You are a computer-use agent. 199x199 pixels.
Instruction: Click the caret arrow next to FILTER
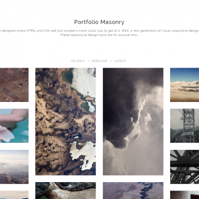click(x=84, y=61)
